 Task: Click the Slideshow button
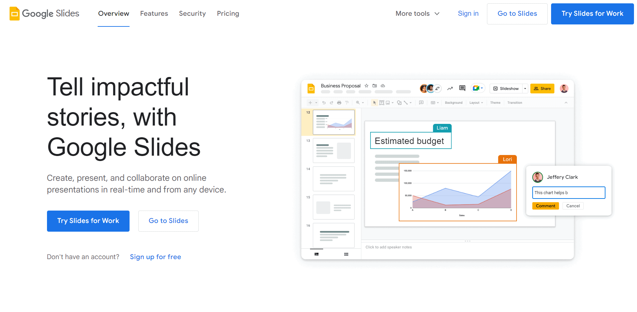coord(506,88)
